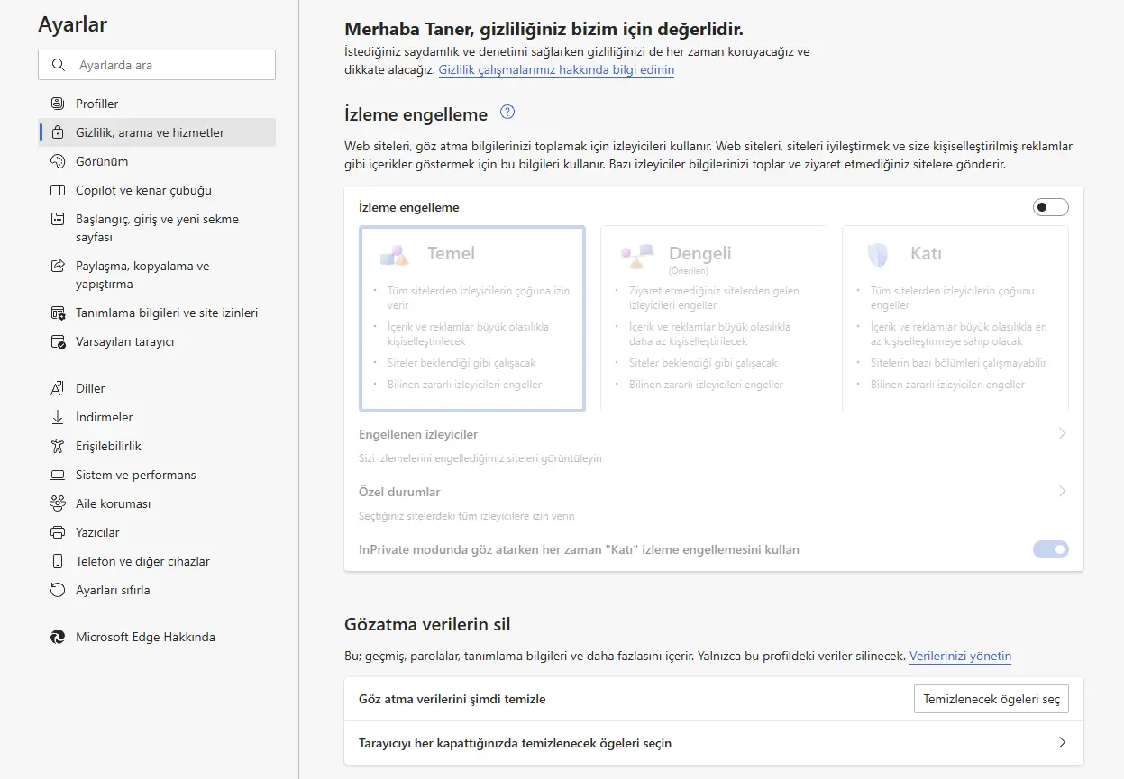
Task: Click the Aile koruması family icon
Action: click(x=58, y=503)
